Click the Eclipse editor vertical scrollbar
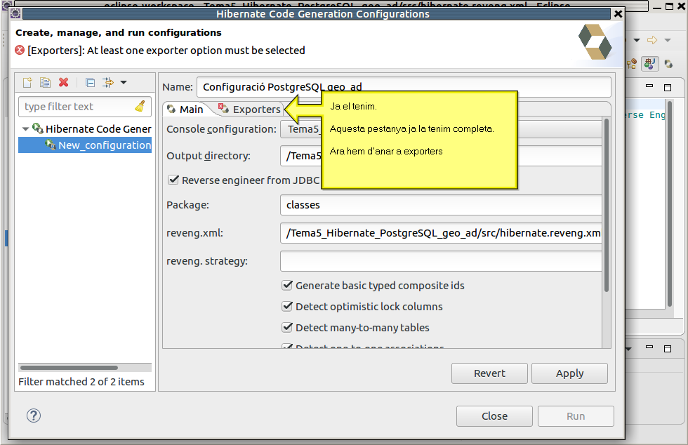 670,204
